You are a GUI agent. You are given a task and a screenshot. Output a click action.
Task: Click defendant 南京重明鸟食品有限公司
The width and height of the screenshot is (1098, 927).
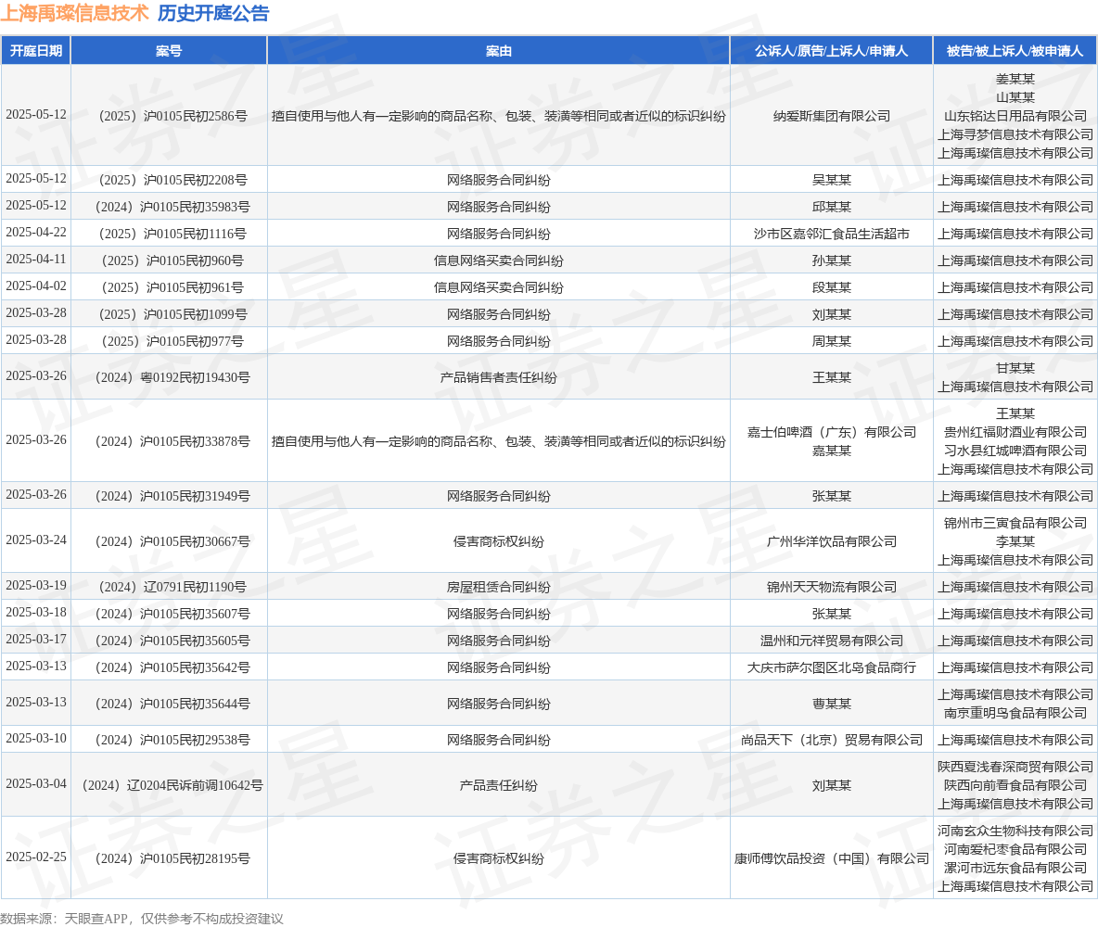pos(1015,714)
